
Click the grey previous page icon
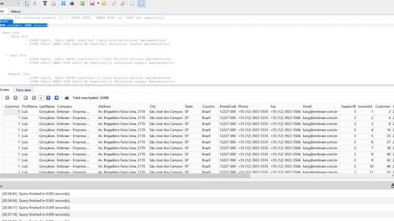click(34, 98)
